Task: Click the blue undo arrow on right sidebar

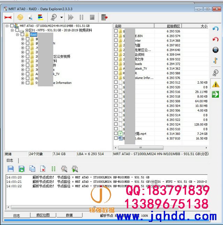Action: tap(215, 29)
